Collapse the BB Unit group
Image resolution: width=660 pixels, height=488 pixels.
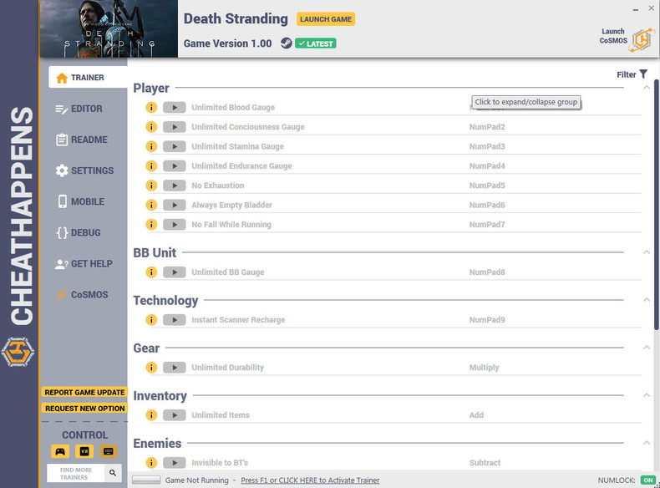(647, 252)
